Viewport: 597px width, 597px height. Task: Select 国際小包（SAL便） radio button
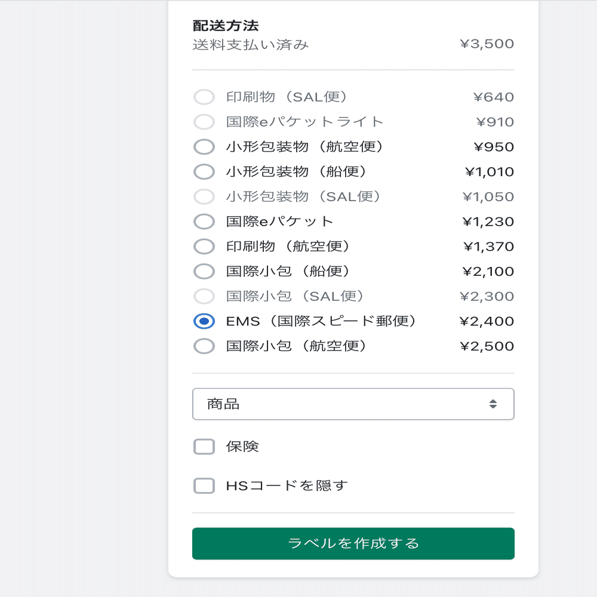[204, 296]
